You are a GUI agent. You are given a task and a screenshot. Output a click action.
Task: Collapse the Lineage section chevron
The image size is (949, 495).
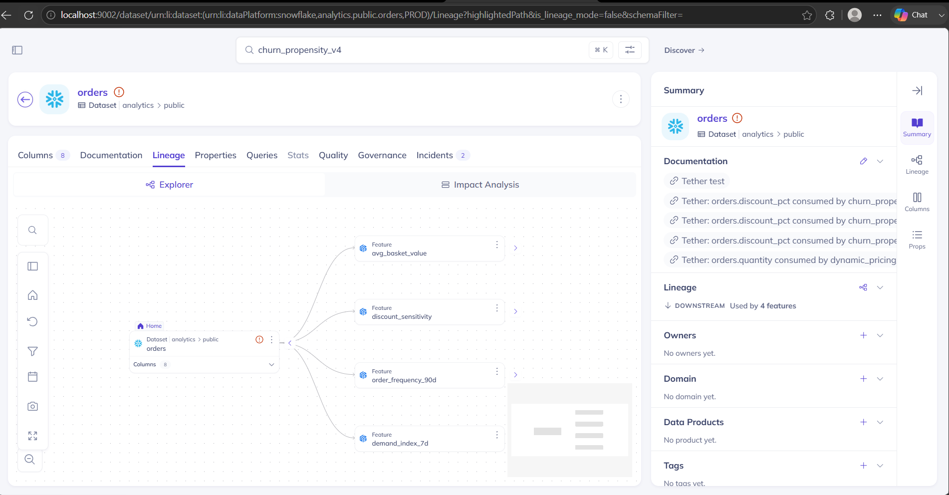880,287
